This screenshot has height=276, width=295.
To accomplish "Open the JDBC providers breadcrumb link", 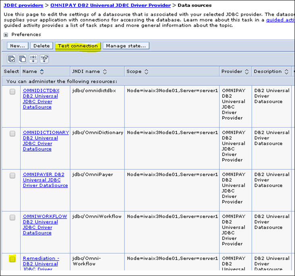I will coord(23,5).
